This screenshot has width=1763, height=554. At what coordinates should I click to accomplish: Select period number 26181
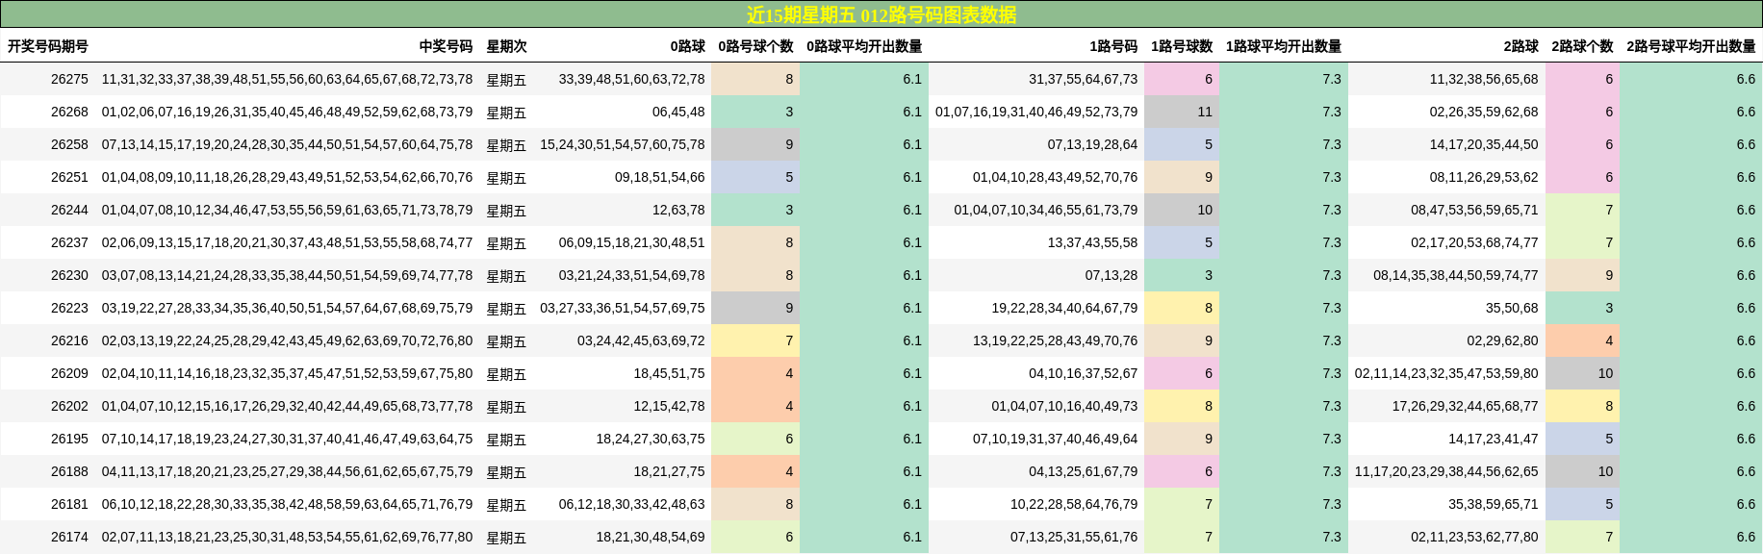click(69, 504)
